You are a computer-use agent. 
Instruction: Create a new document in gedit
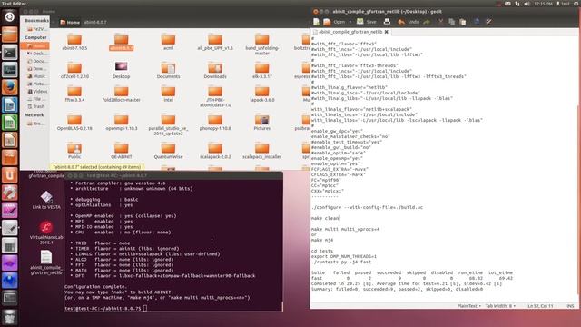coord(316,22)
